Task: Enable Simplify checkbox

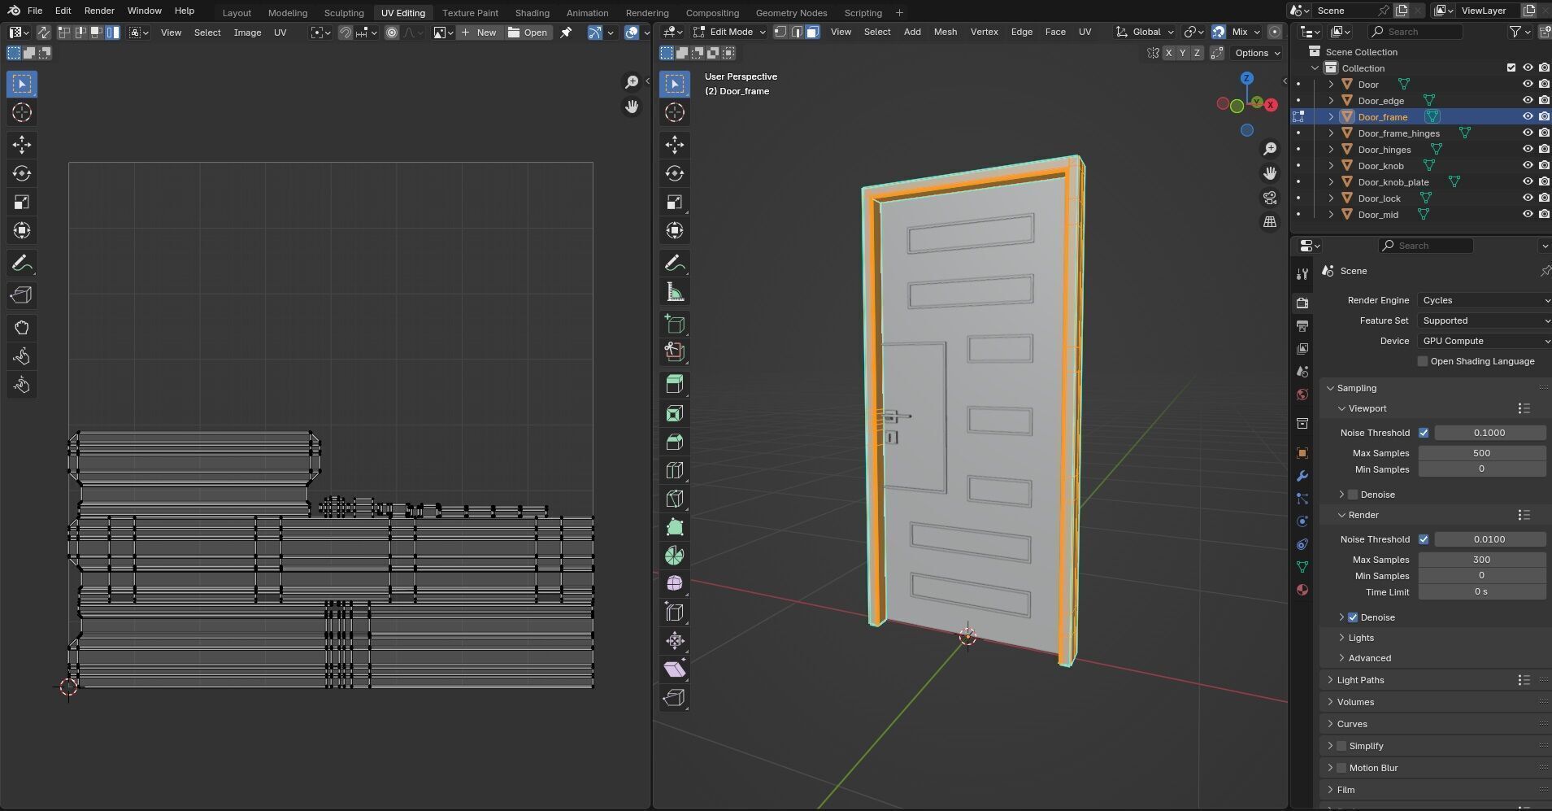Action: [x=1341, y=746]
